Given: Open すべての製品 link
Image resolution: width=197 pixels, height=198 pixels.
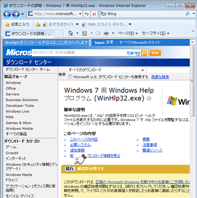Looking at the screenshot, I should 16,134.
